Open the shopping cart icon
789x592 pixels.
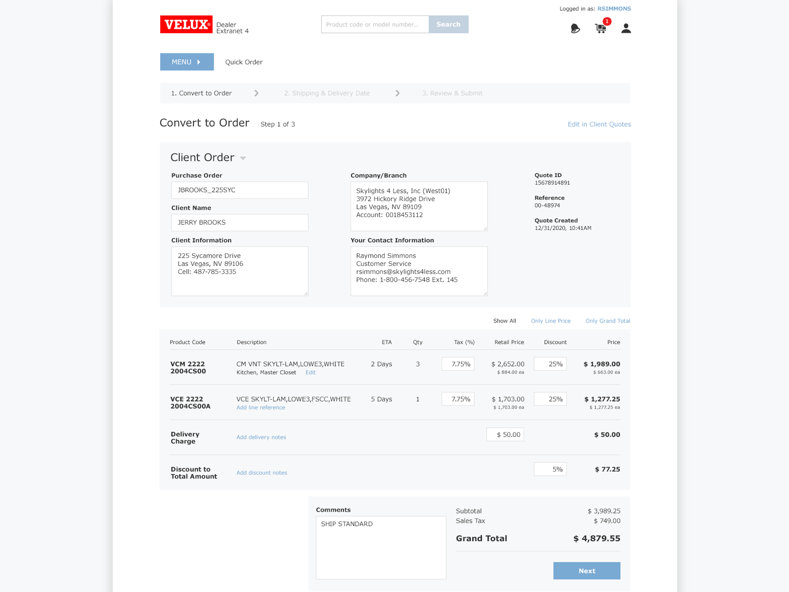pyautogui.click(x=601, y=29)
